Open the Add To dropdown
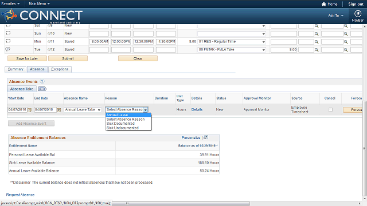The image size is (367, 206). pyautogui.click(x=335, y=15)
